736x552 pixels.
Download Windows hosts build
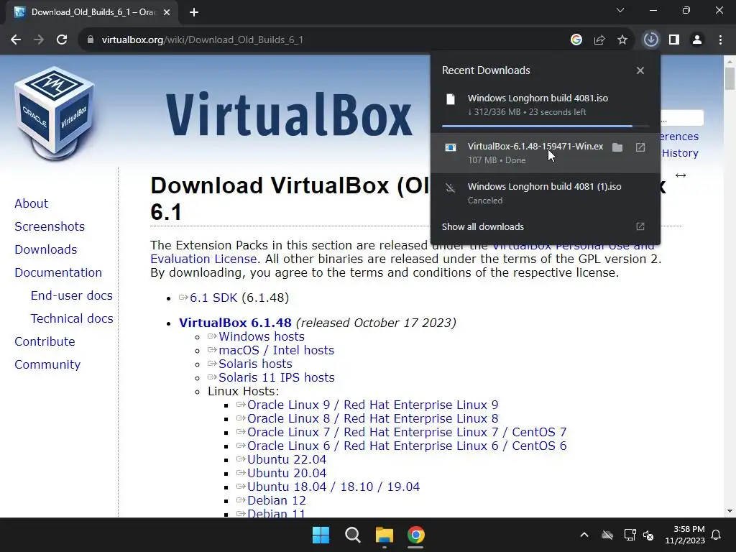click(261, 336)
